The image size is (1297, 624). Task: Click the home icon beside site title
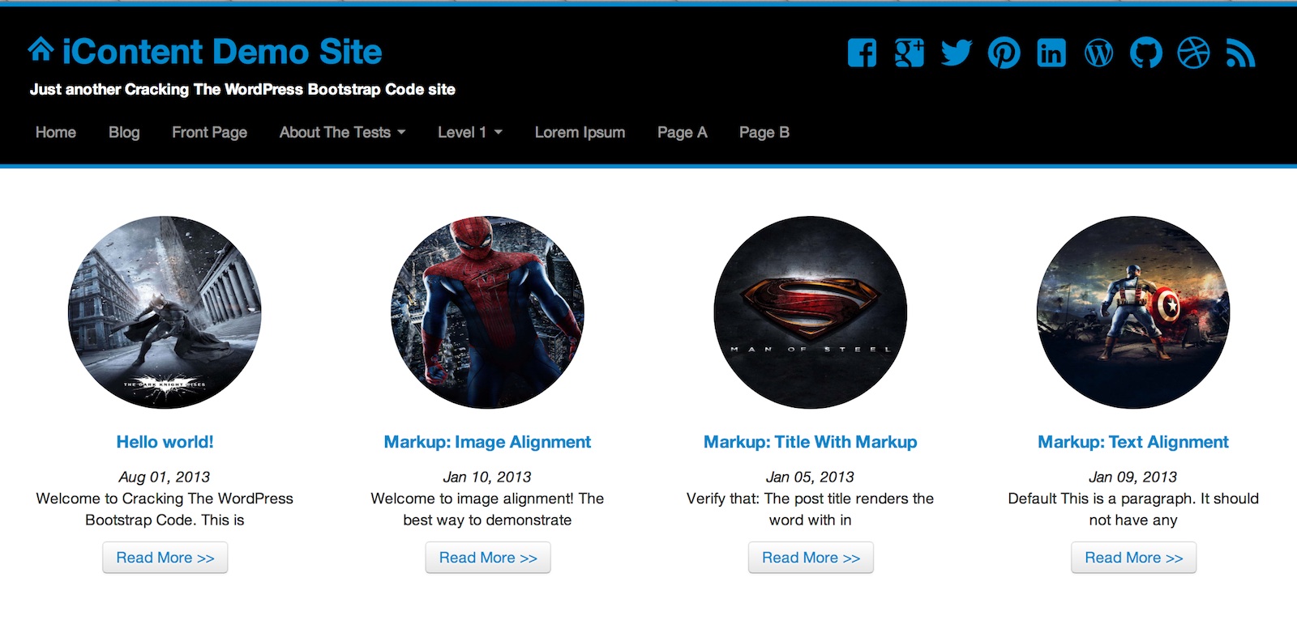coord(41,50)
